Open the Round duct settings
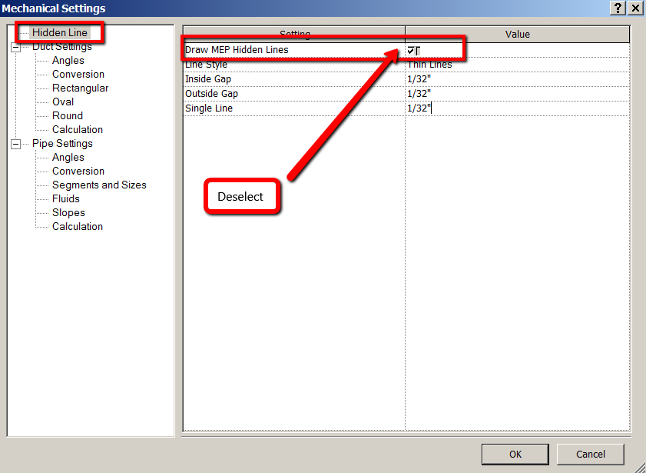The image size is (646, 473). (68, 115)
